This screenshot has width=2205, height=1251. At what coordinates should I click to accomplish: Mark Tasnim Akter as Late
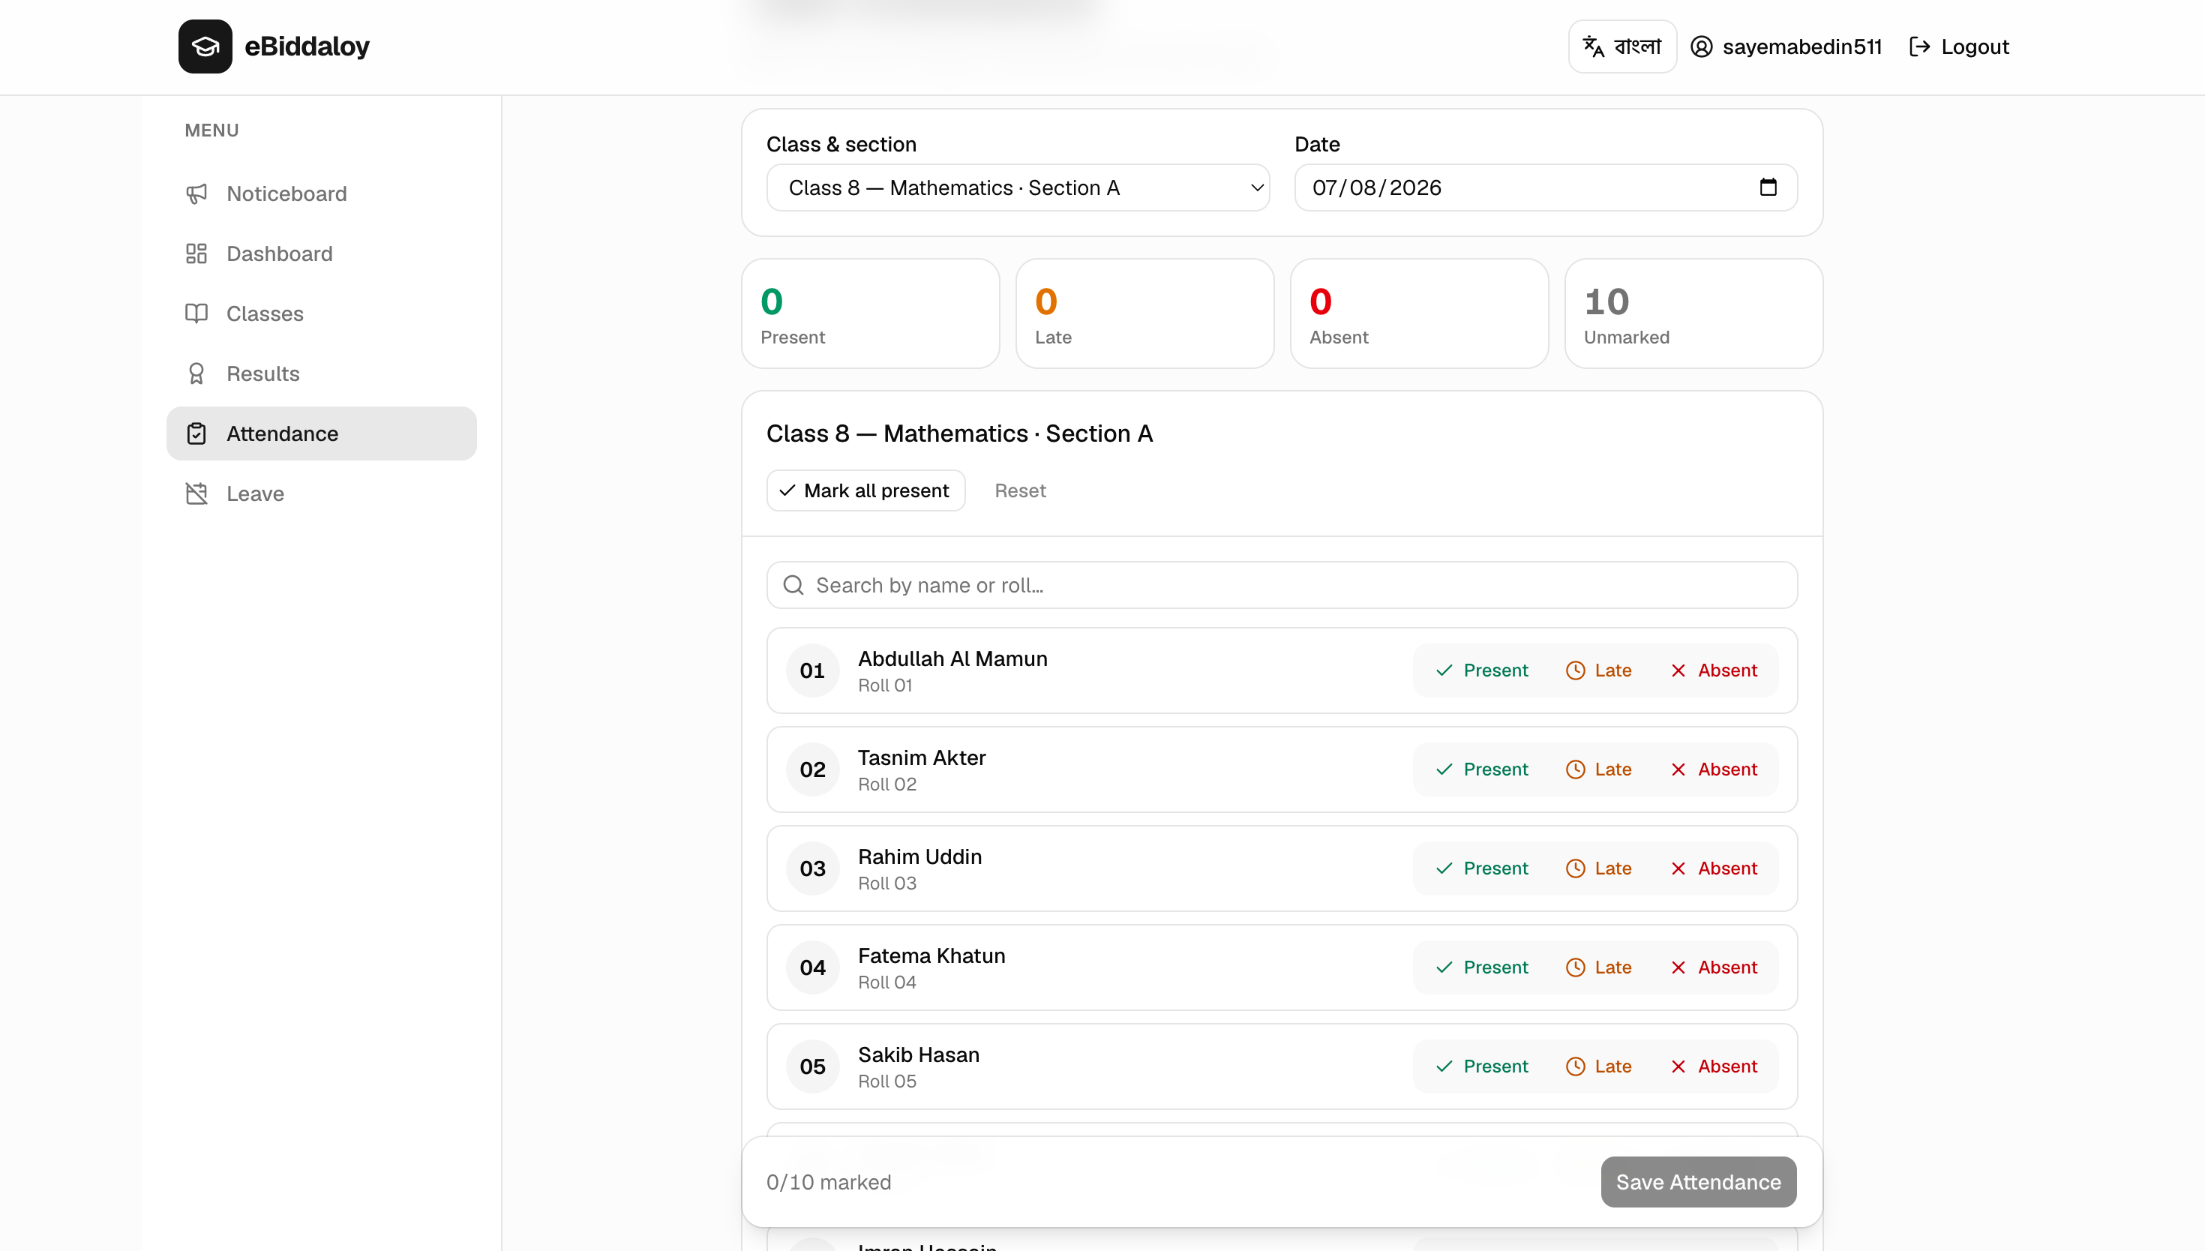1597,769
